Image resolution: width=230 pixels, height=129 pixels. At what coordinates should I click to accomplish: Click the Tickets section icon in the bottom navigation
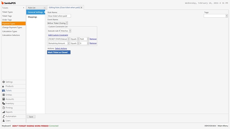(x=4, y=90)
